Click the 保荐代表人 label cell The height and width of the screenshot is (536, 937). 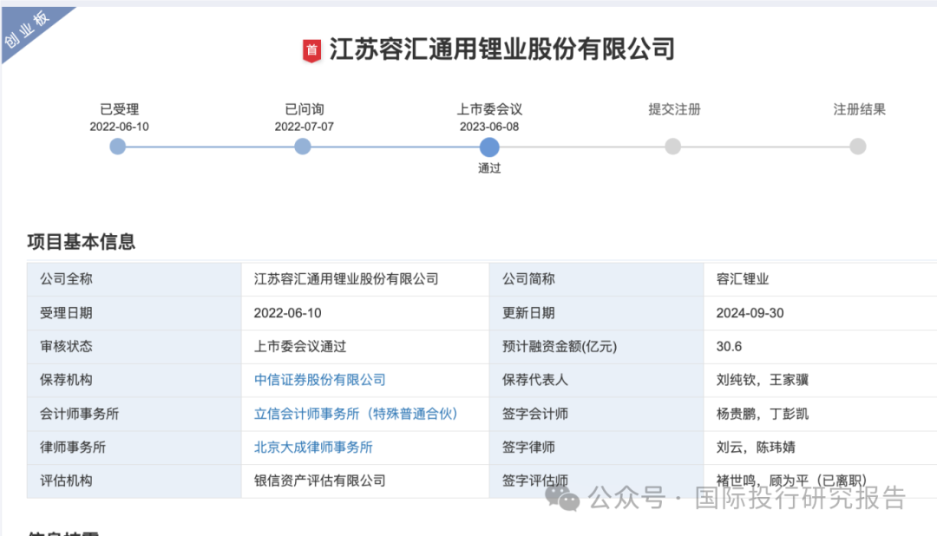pyautogui.click(x=596, y=380)
